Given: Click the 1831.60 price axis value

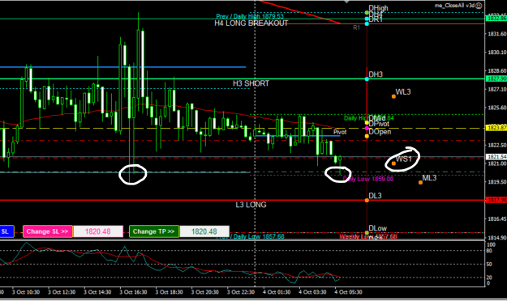Looking at the screenshot, I should (497, 33).
